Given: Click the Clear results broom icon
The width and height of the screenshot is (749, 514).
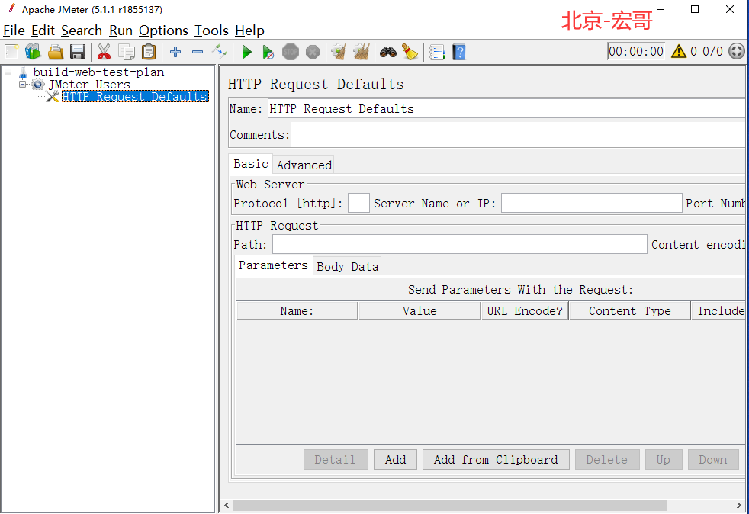Looking at the screenshot, I should point(339,52).
